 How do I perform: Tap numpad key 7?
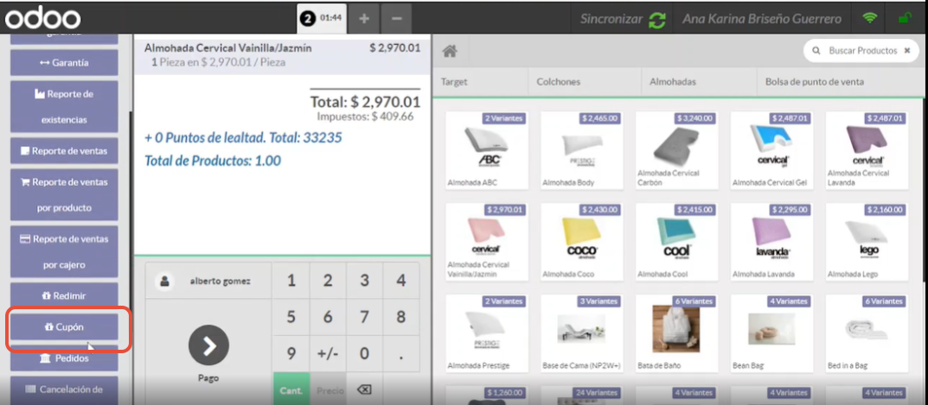[x=364, y=318]
